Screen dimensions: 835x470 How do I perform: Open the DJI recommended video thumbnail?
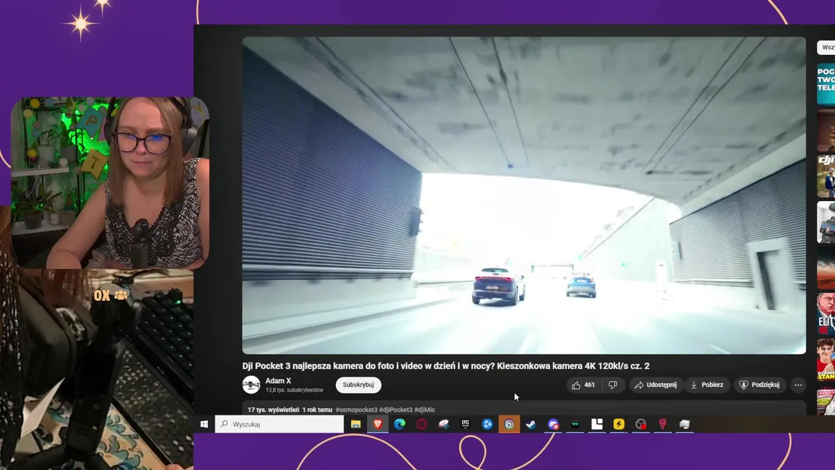(x=826, y=176)
